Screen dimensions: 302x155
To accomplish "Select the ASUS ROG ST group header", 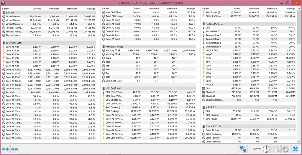I will pos(249,24).
